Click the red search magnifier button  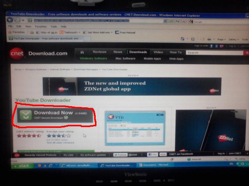(246, 53)
